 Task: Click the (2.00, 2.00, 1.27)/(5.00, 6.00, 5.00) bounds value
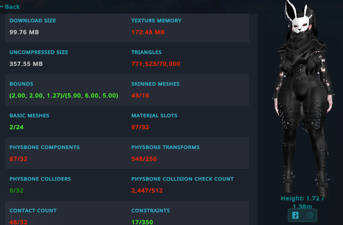pos(64,96)
